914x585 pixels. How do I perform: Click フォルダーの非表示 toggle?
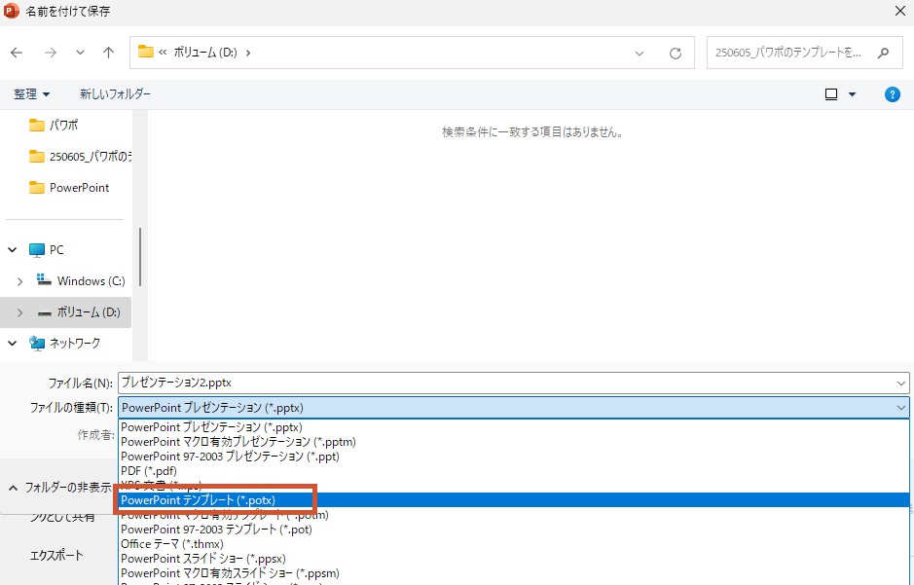click(x=60, y=487)
